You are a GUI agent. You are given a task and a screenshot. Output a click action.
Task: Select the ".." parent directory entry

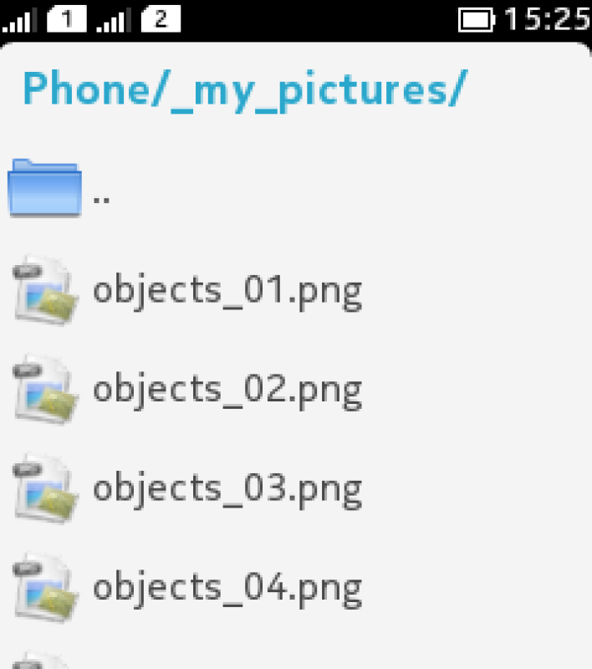(x=103, y=197)
